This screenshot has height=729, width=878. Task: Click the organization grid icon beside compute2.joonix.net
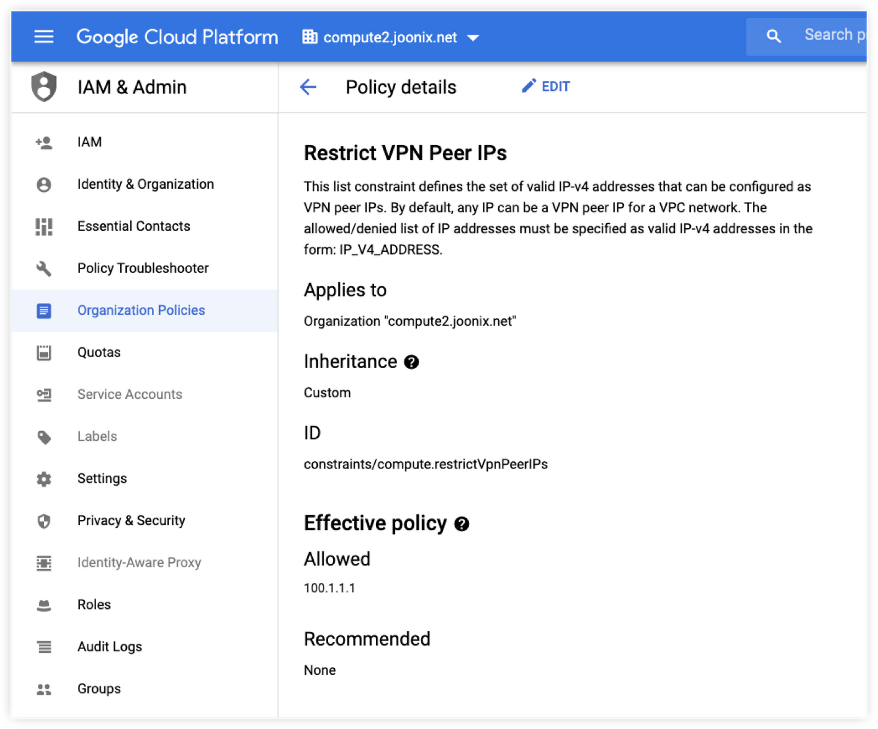point(309,37)
